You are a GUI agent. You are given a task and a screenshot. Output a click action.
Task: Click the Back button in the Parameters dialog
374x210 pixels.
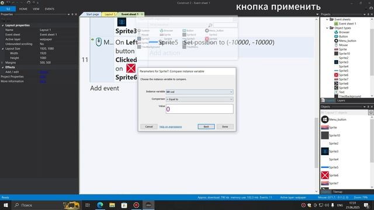click(206, 127)
